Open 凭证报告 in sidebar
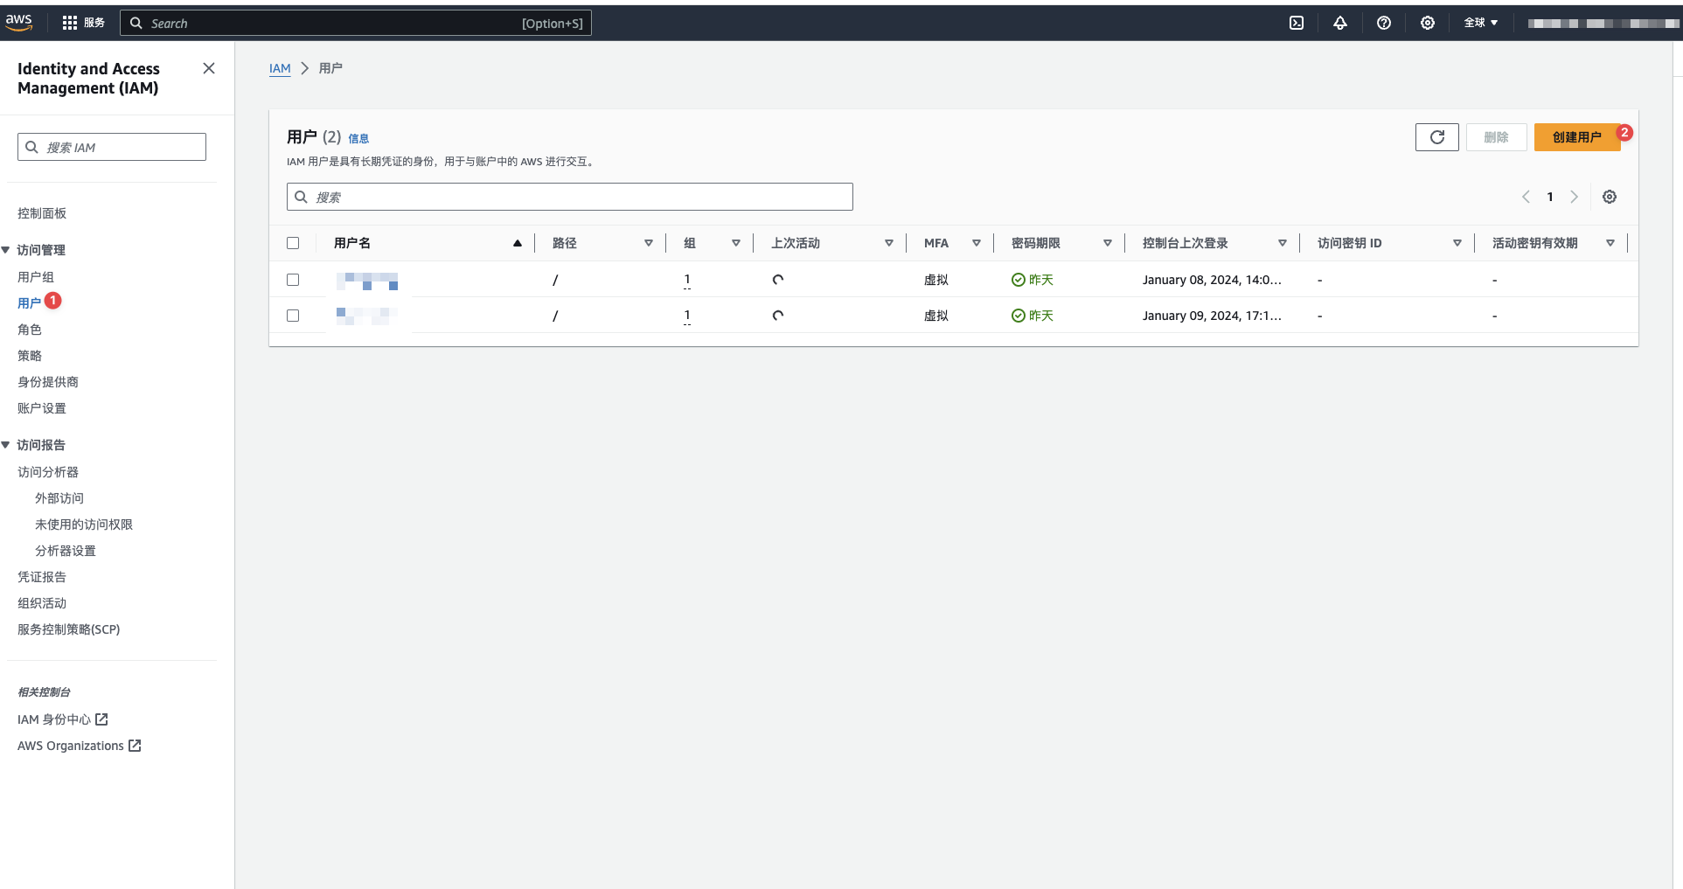Image resolution: width=1683 pixels, height=889 pixels. click(x=42, y=577)
